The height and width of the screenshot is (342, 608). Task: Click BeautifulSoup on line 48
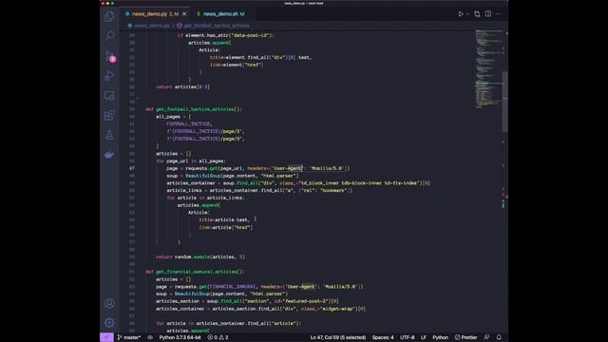(202, 176)
